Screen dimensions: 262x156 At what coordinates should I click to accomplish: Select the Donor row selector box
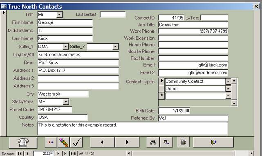161,89
